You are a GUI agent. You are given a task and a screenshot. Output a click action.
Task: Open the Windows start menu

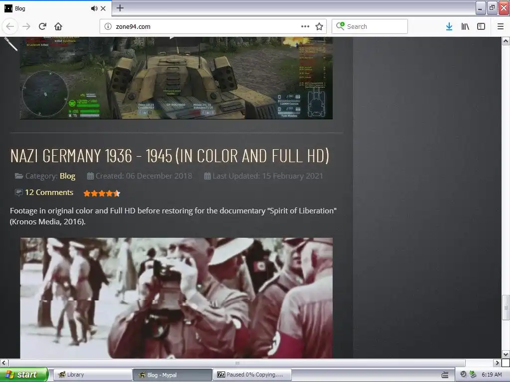[24, 375]
